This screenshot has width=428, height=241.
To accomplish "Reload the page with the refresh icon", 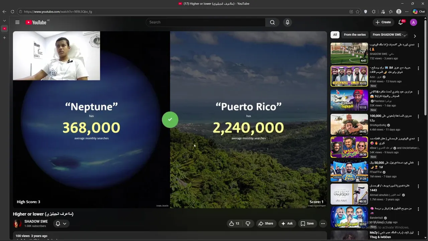I will [x=12, y=12].
